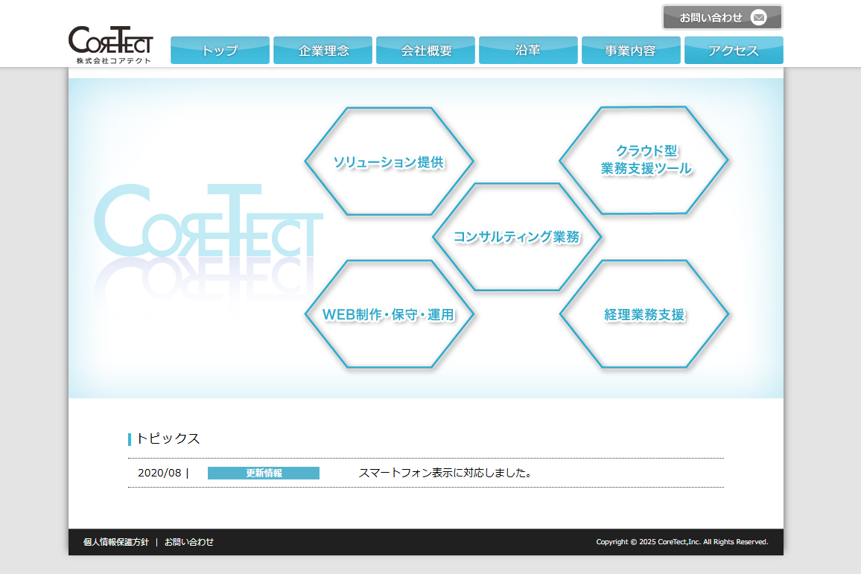Click the CORETECT company logo
The image size is (861, 574).
click(x=109, y=43)
